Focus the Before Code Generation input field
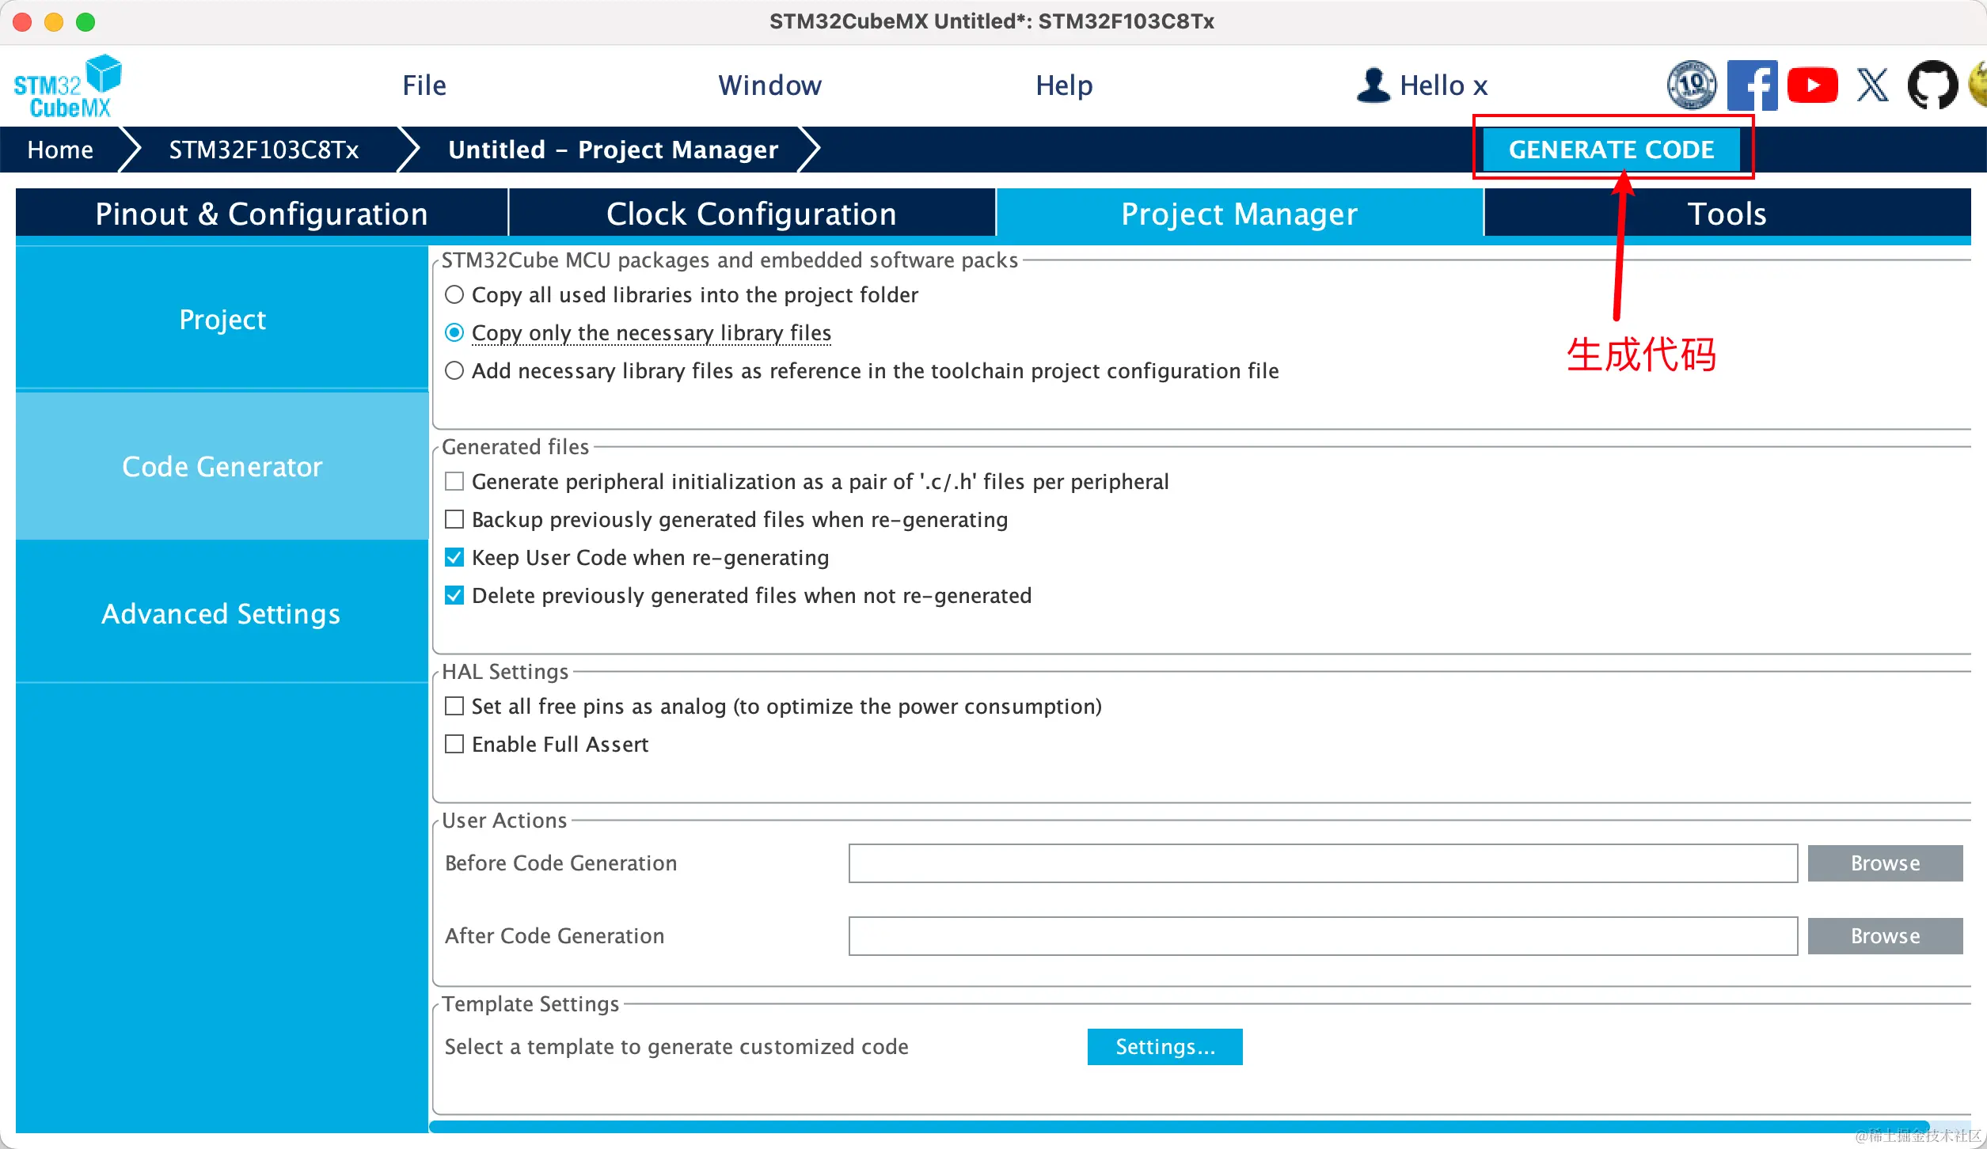 [x=1323, y=863]
